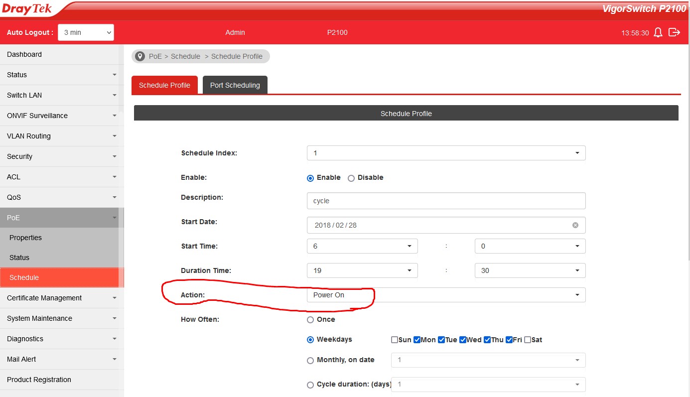Click the location pin breadcrumb icon
690x397 pixels.
(x=140, y=56)
